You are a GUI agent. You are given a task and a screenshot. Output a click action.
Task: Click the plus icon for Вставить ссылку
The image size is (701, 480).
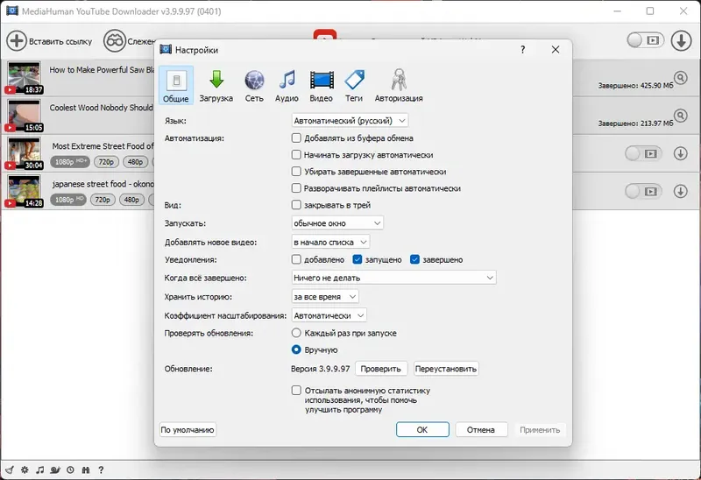[17, 40]
